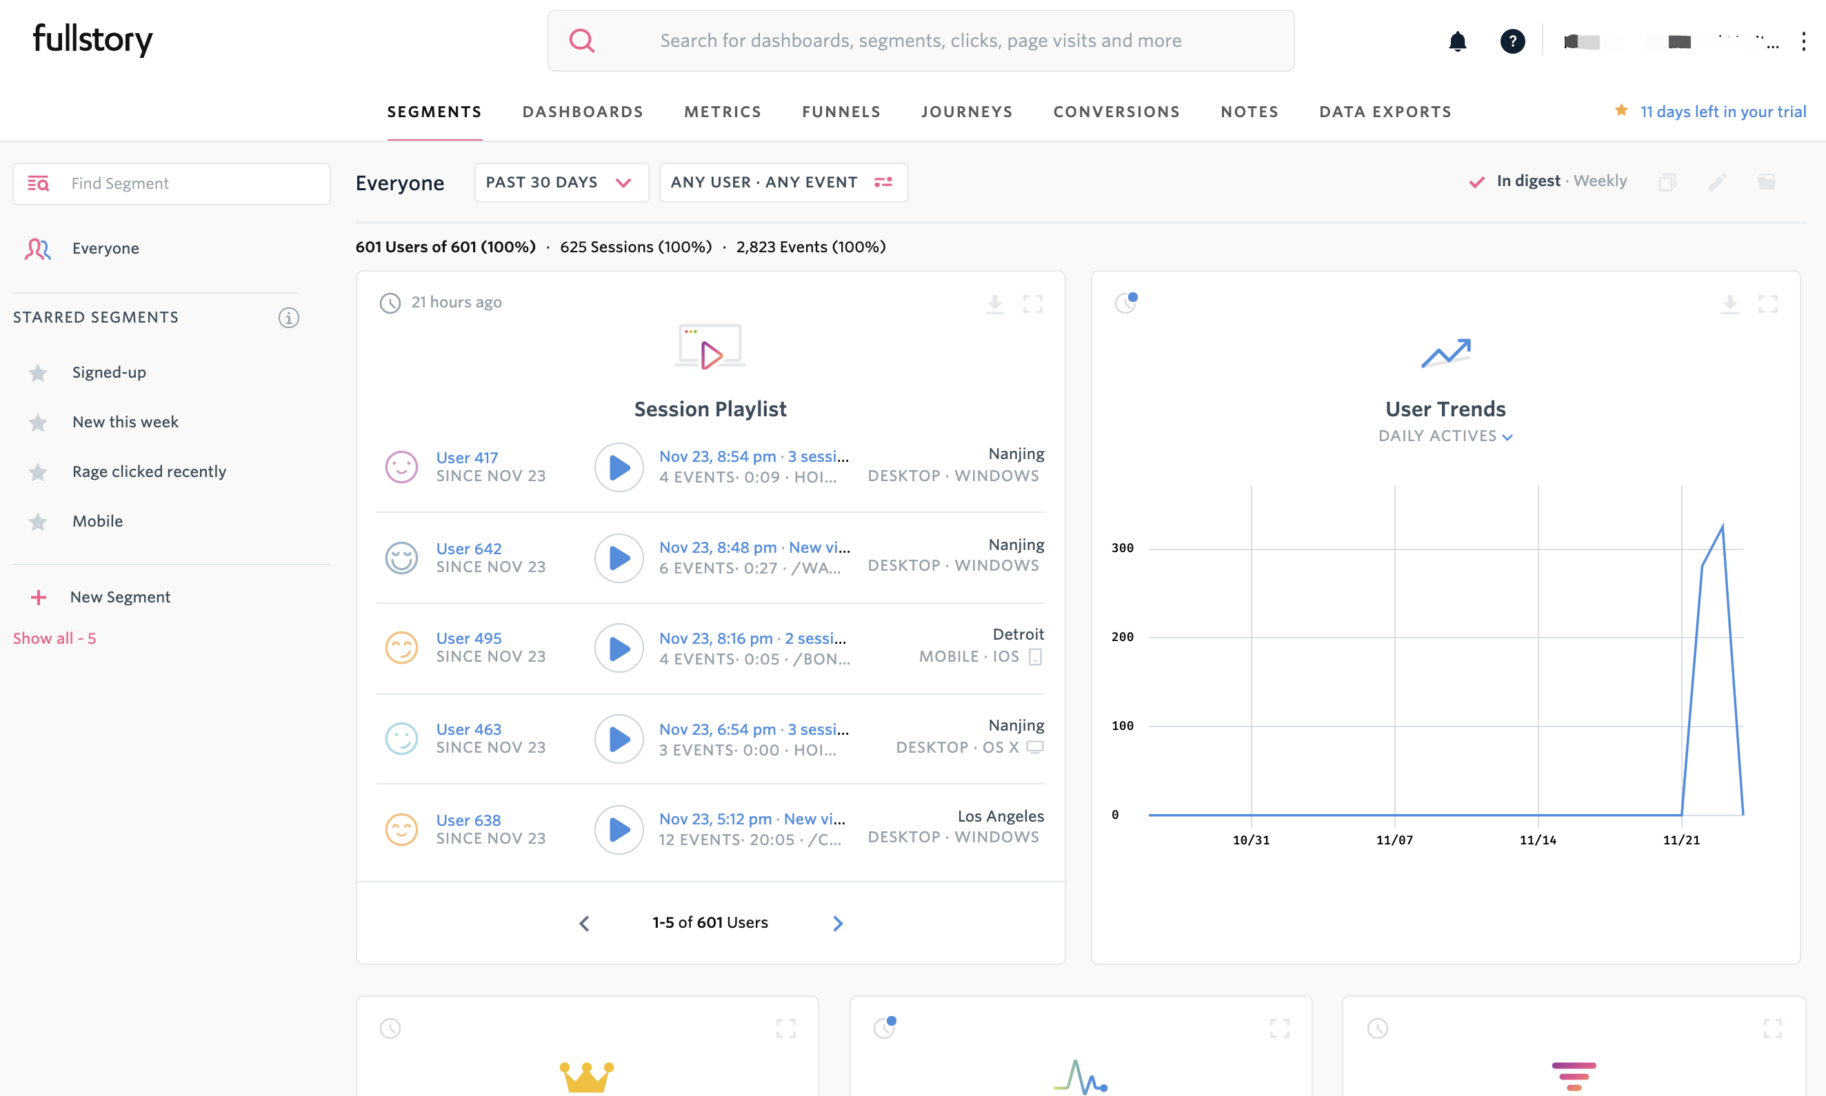
Task: Play User 417's session
Action: pos(619,467)
